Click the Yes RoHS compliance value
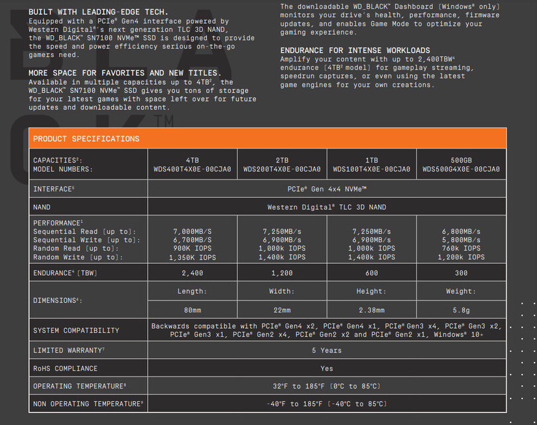 pos(327,369)
